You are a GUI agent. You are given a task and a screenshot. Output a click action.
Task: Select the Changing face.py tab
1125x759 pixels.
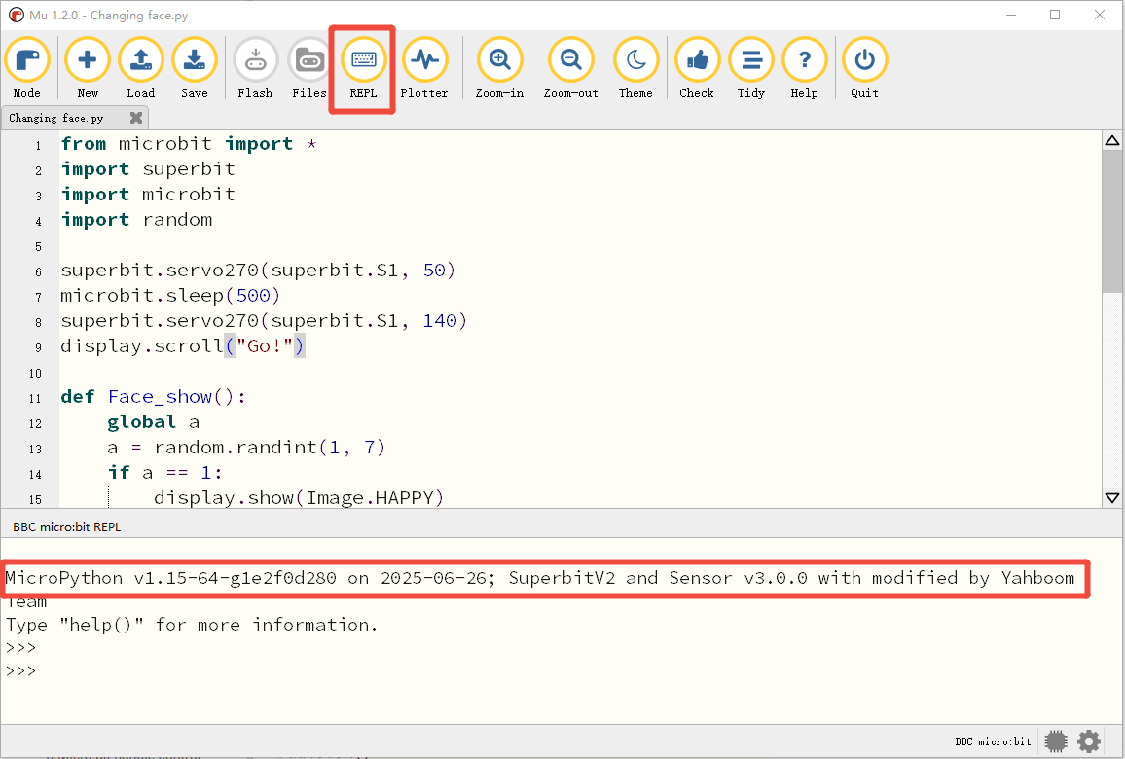click(56, 118)
